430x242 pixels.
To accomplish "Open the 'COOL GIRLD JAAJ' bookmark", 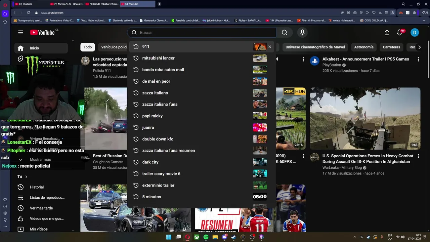I will pos(374,21).
